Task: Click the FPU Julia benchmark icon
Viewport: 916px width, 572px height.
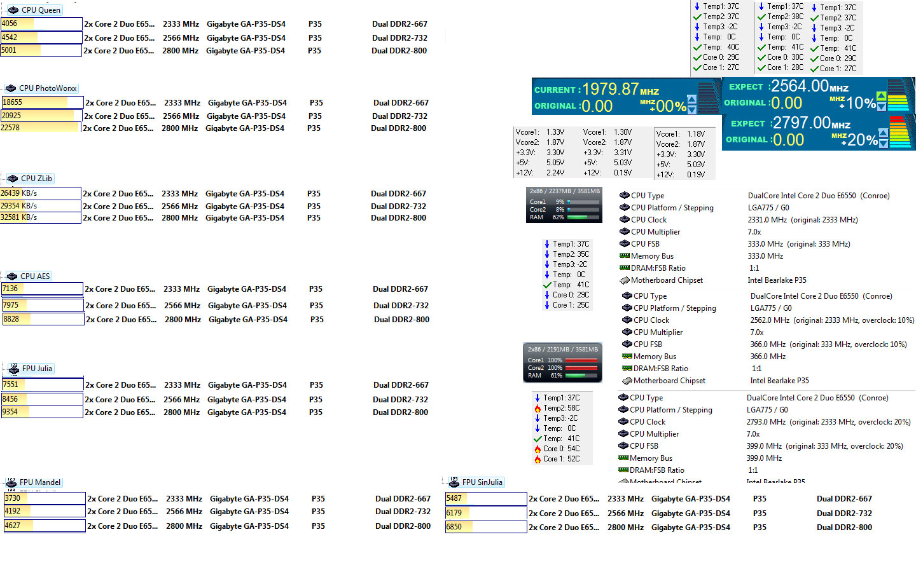Action: 13,369
